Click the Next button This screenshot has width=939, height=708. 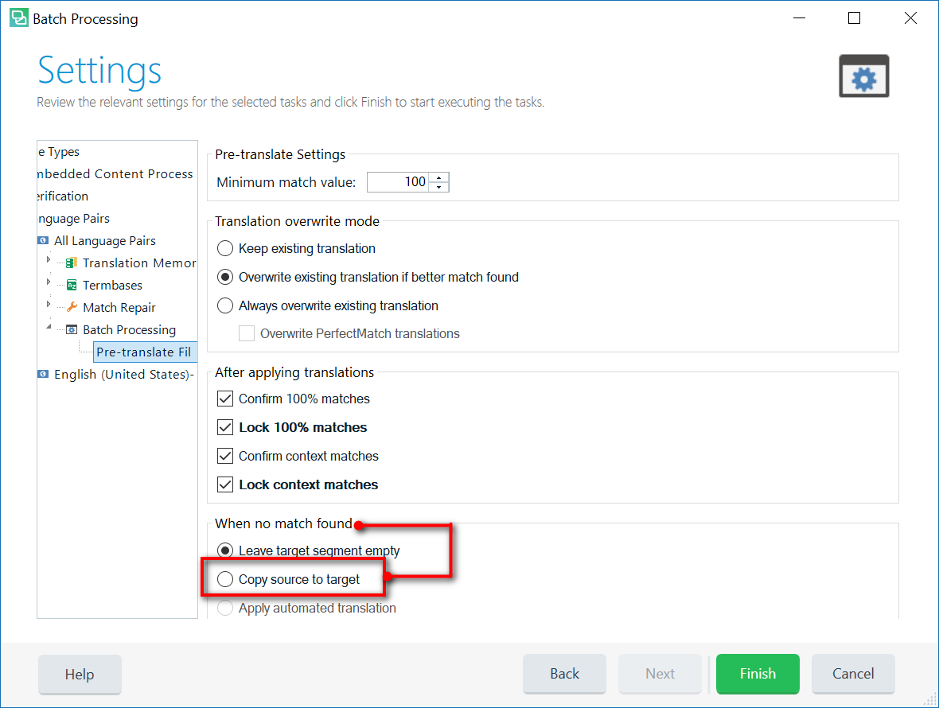660,674
